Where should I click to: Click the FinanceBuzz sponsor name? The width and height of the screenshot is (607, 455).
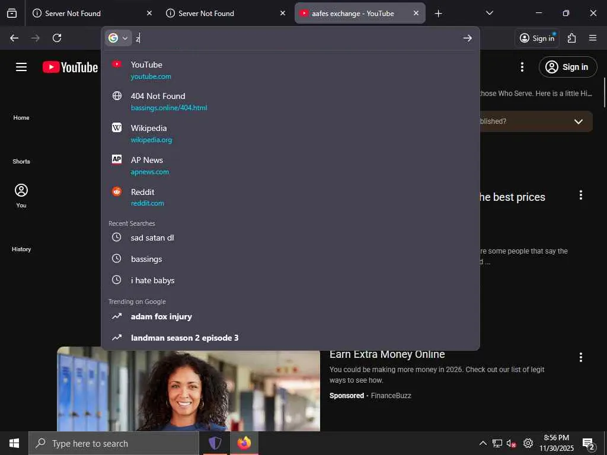pyautogui.click(x=391, y=395)
